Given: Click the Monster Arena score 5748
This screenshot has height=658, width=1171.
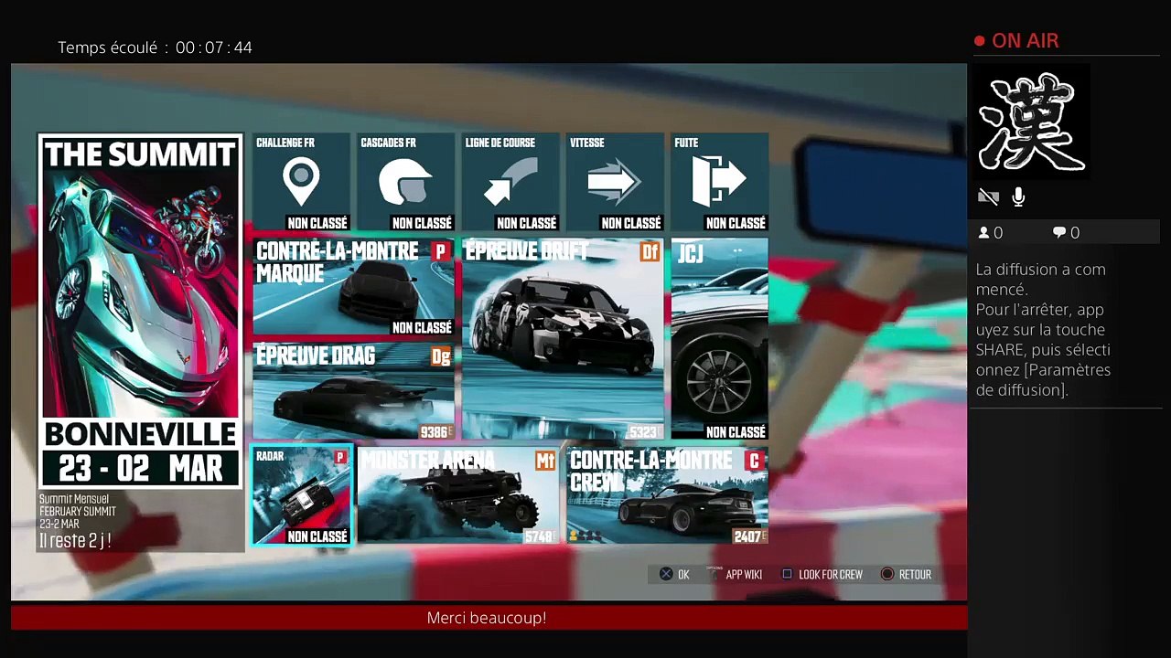Looking at the screenshot, I should pos(540,536).
